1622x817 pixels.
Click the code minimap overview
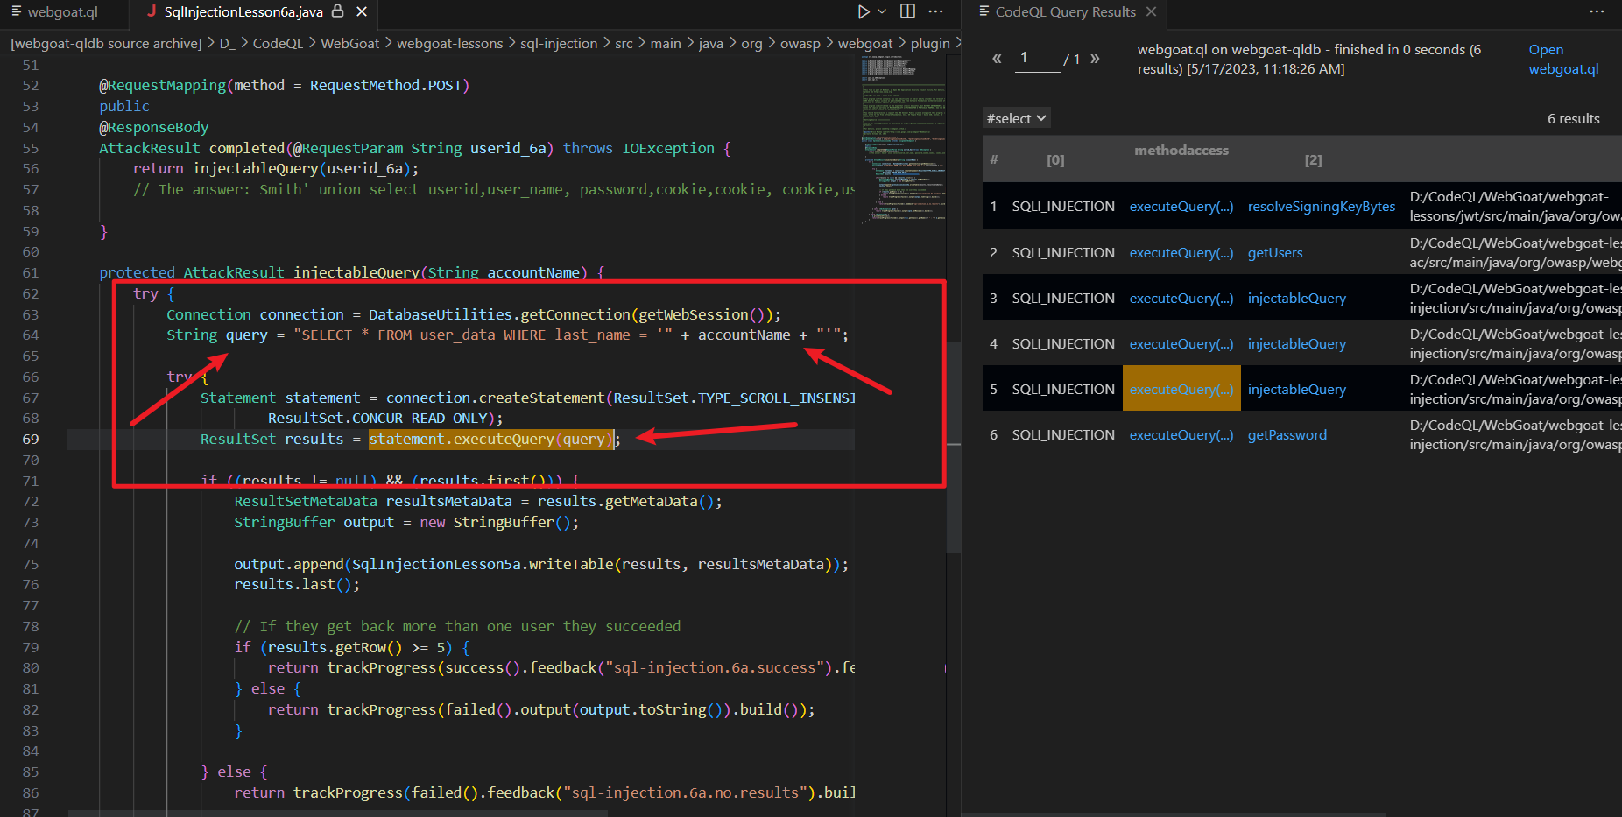point(903,140)
